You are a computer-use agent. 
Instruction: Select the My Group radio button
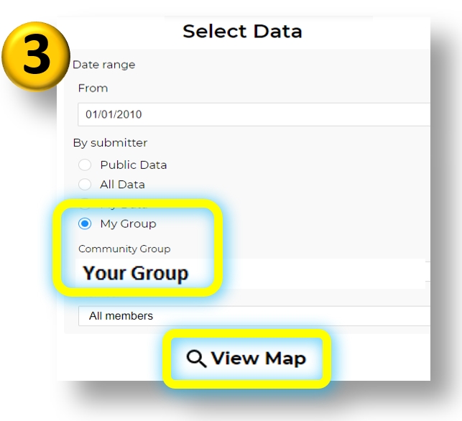point(85,223)
